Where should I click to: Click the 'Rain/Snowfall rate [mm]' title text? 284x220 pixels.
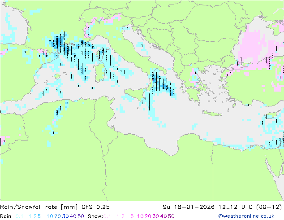click(39, 207)
